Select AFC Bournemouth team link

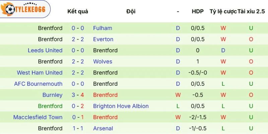(38, 84)
